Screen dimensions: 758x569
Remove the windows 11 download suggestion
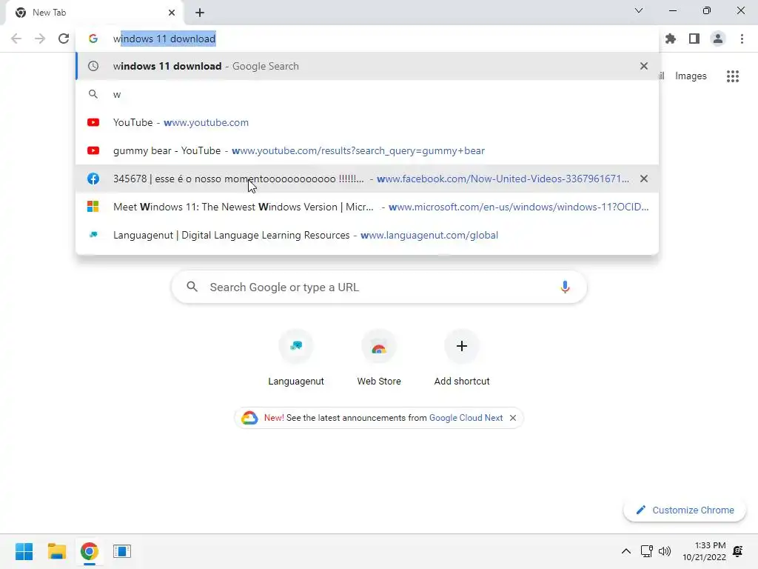(643, 66)
